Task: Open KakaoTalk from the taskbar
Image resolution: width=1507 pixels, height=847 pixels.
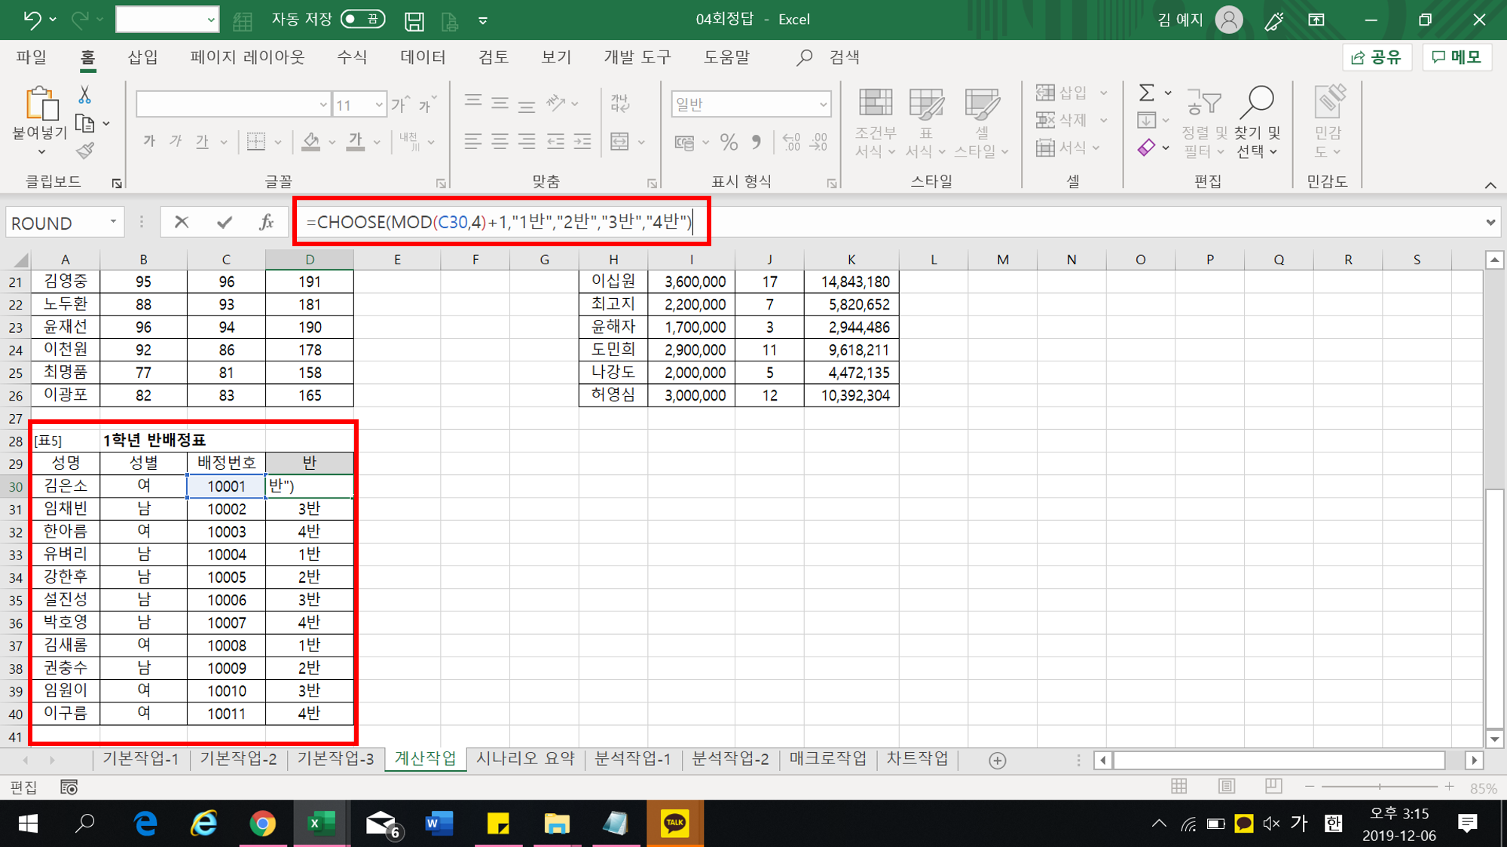Action: tap(674, 823)
